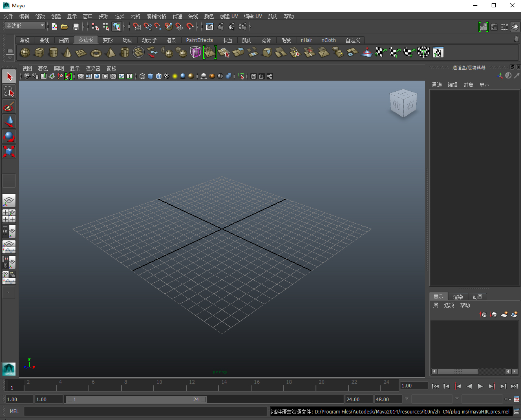Create a polygon sphere from the shelf

[x=25, y=53]
